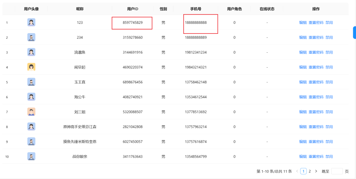Click the jump-to-page input field
This screenshot has width=356, height=179.
[337, 171]
